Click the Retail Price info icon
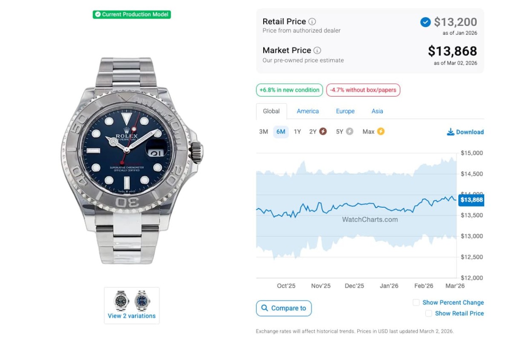The height and width of the screenshot is (338, 511). tap(312, 22)
